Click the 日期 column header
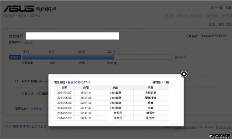Image resolution: width=232 pixels, height=139 pixels. point(65,88)
